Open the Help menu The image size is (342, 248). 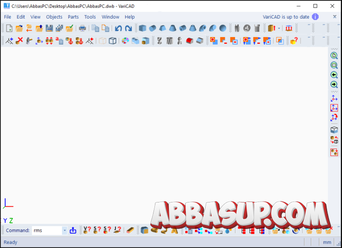pyautogui.click(x=129, y=17)
